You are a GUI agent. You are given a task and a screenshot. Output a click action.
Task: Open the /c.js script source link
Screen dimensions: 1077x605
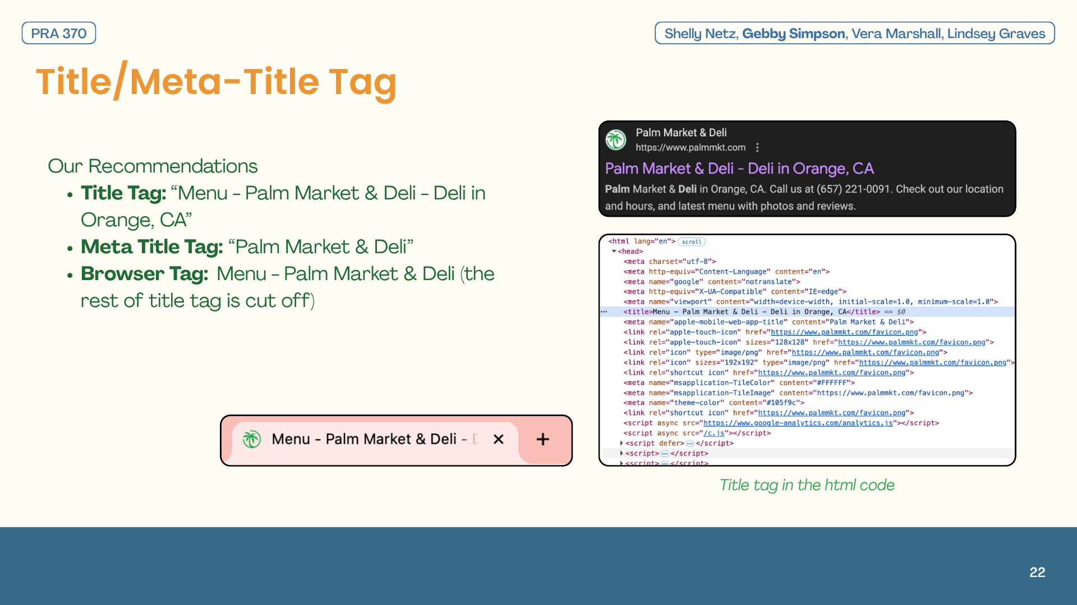tap(714, 433)
